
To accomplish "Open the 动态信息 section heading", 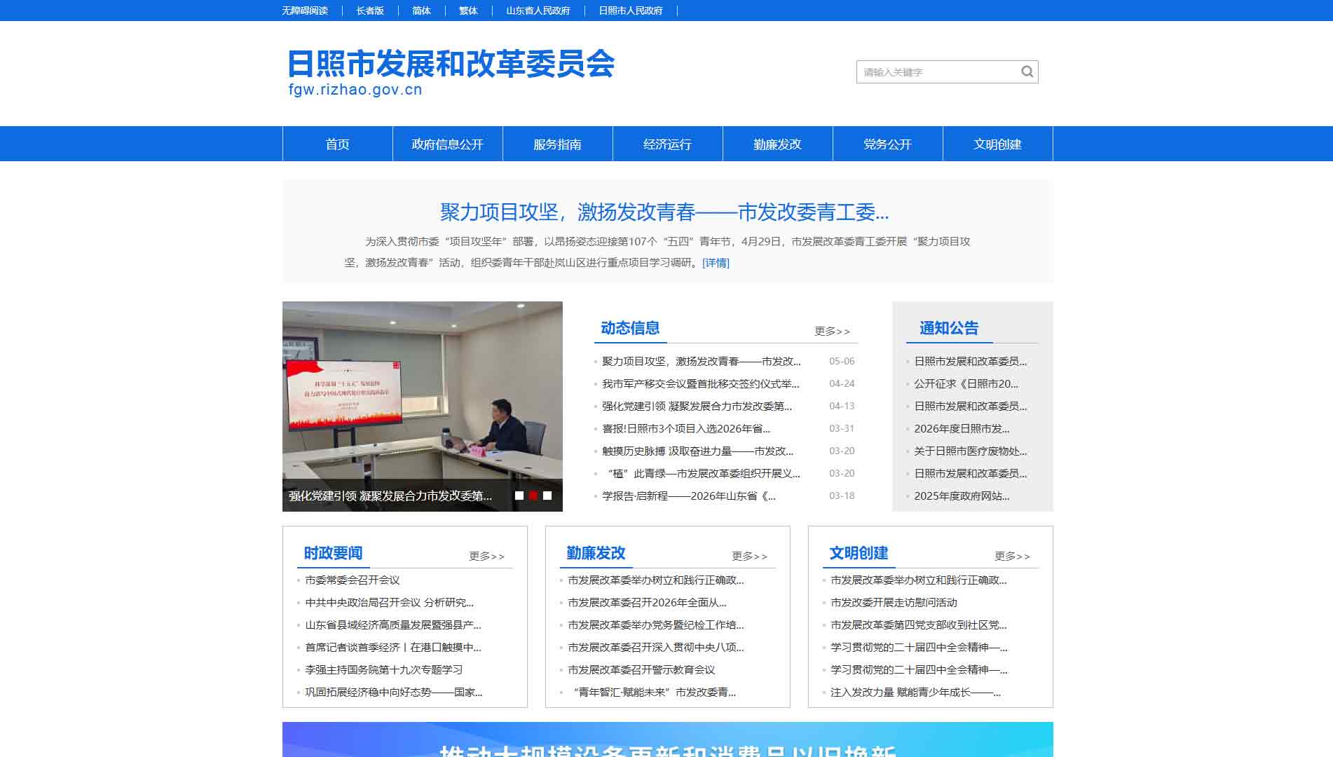I will click(630, 328).
